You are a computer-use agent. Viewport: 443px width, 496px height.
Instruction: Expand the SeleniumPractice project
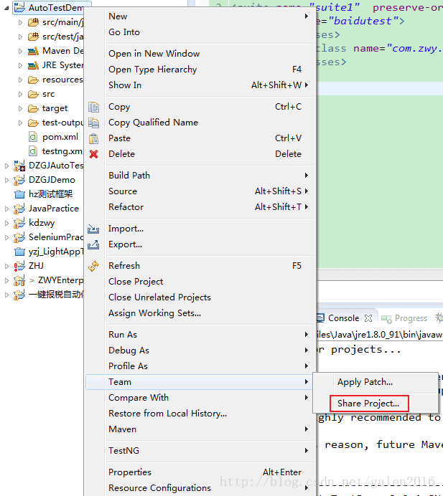[6, 237]
